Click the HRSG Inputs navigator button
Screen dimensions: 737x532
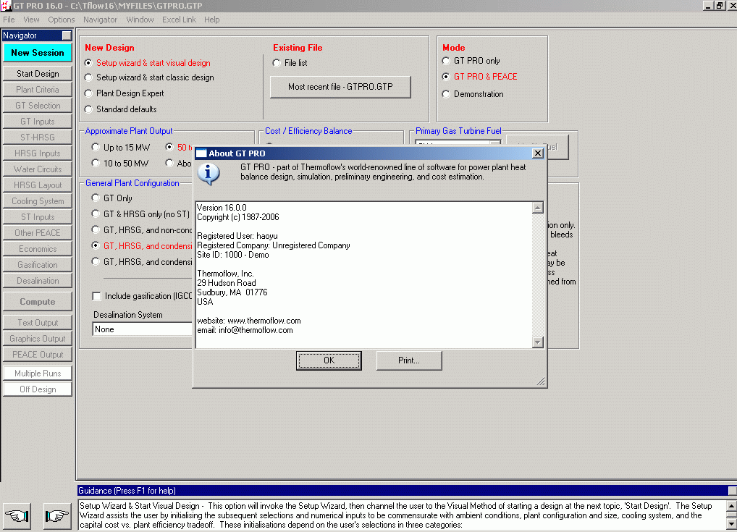(38, 153)
